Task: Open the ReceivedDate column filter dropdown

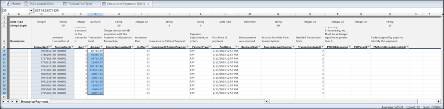Action: pyautogui.click(x=259, y=47)
